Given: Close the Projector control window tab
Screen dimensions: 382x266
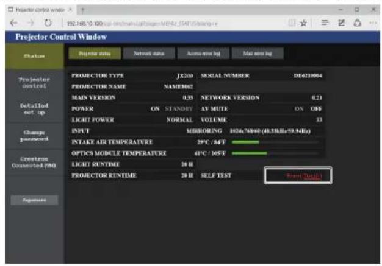Looking at the screenshot, I should pos(70,10).
